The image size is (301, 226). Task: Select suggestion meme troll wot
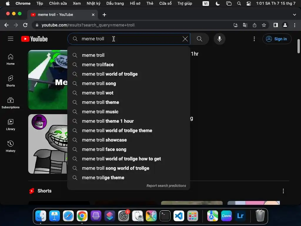point(129,93)
